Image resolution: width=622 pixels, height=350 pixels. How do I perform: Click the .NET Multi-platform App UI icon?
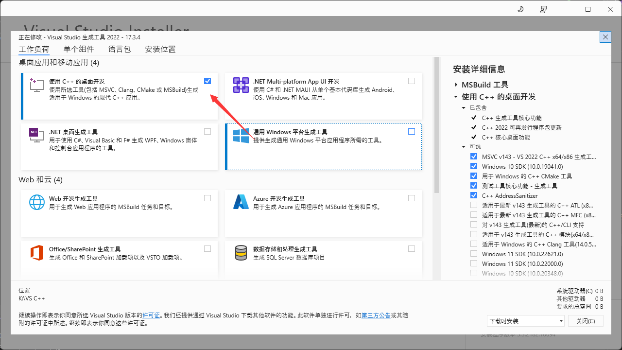(241, 85)
